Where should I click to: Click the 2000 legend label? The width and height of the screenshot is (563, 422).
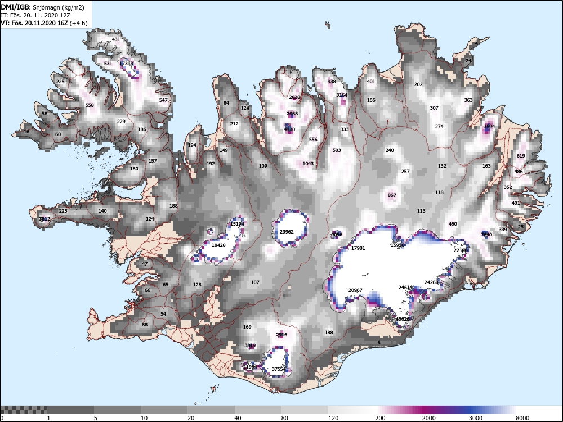(x=428, y=418)
